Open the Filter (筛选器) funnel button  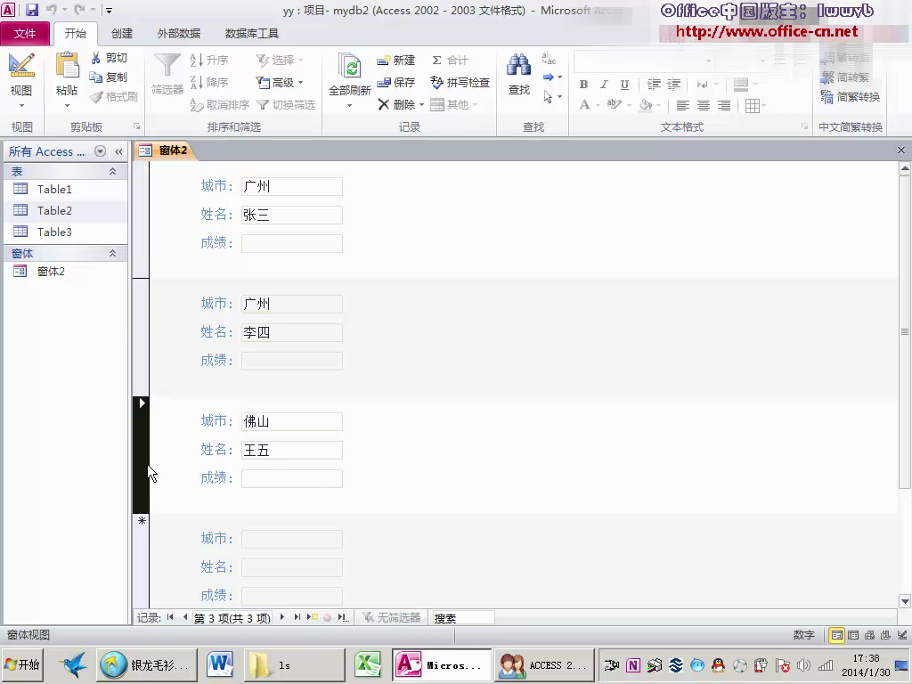[x=167, y=74]
